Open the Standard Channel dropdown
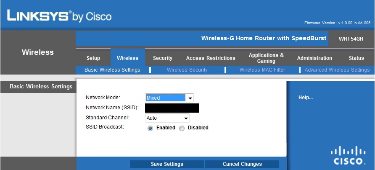The image size is (375, 170). (x=167, y=118)
